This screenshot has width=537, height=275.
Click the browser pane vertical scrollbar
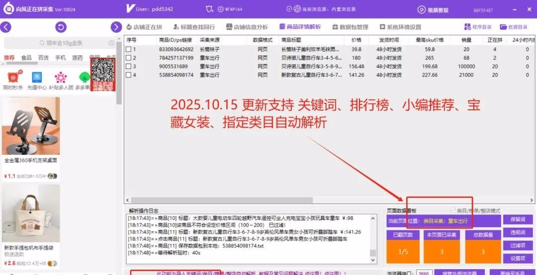click(119, 73)
